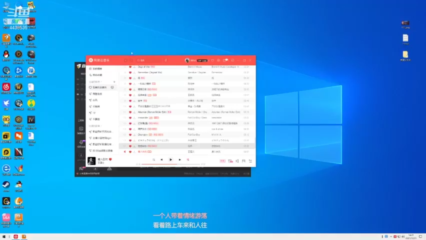The width and height of the screenshot is (426, 240).
Task: Unlike the Champion song heart
Action: pyautogui.click(x=130, y=135)
